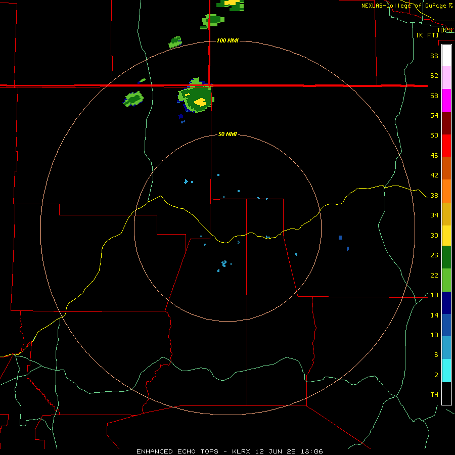Screen dimensions: 455x455
Task: Click the "NEXLAB-College of DuPage" credit text
Action: [x=404, y=6]
